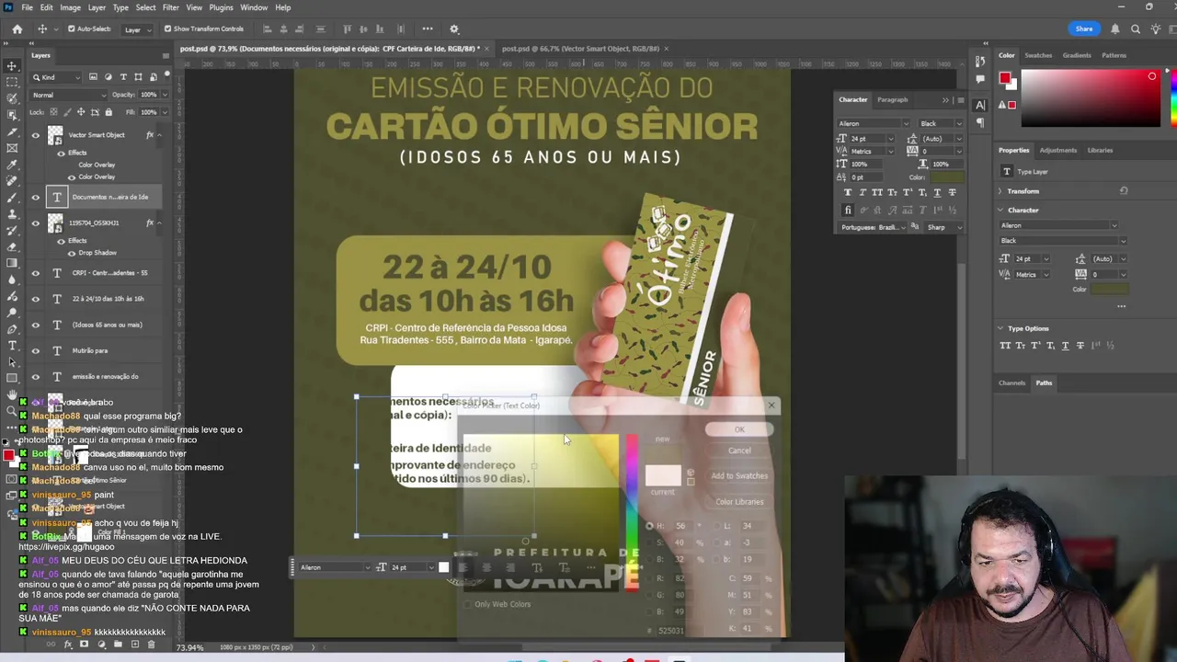This screenshot has width=1177, height=662.
Task: Switch to the Paragraph tab
Action: tap(892, 99)
